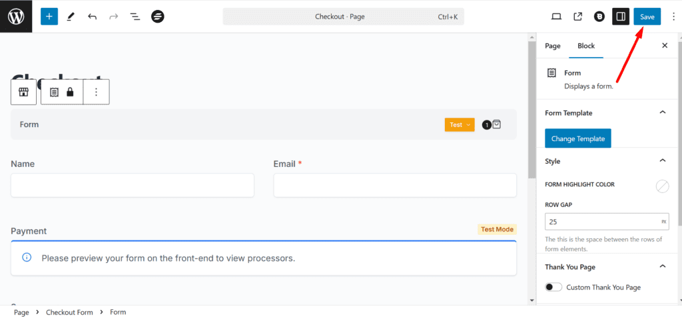This screenshot has width=682, height=318.
Task: Click the lock icon in block toolbar
Action: coord(70,92)
